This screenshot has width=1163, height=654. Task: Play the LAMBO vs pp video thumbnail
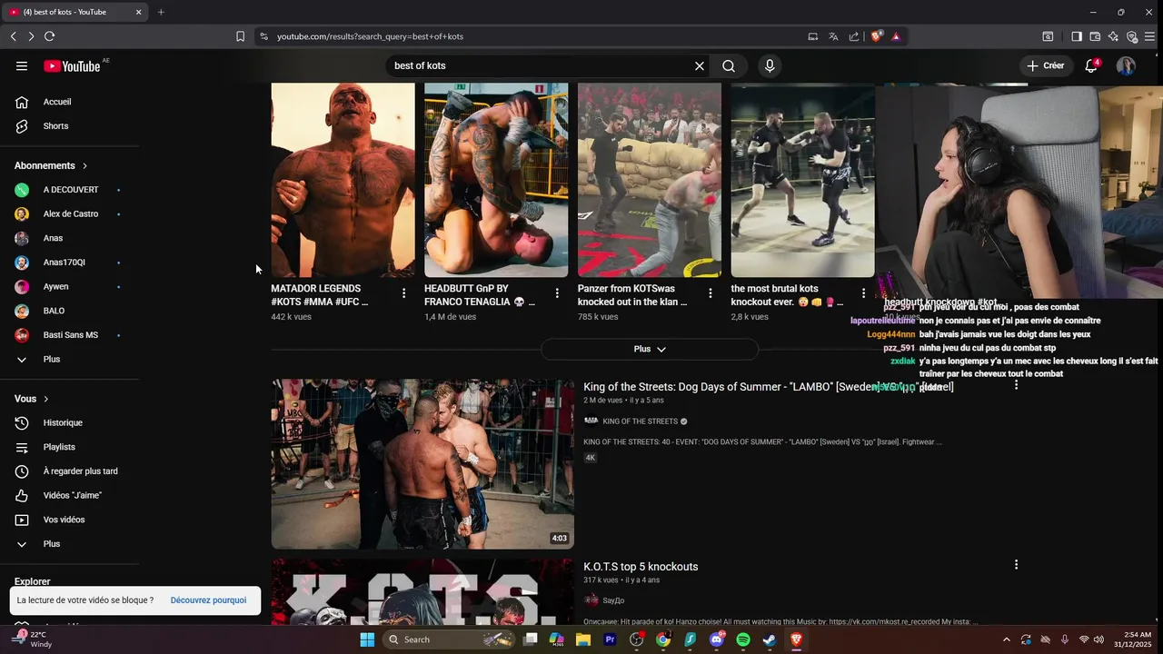point(422,464)
